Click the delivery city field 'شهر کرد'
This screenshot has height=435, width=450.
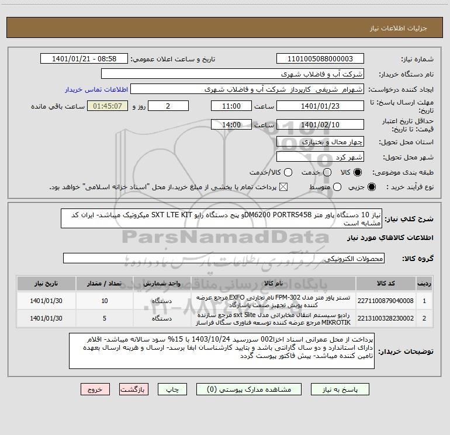coord(320,157)
